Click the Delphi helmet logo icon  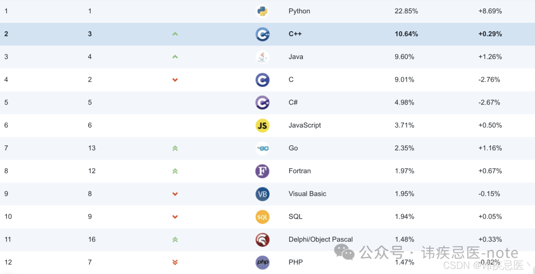click(x=263, y=239)
